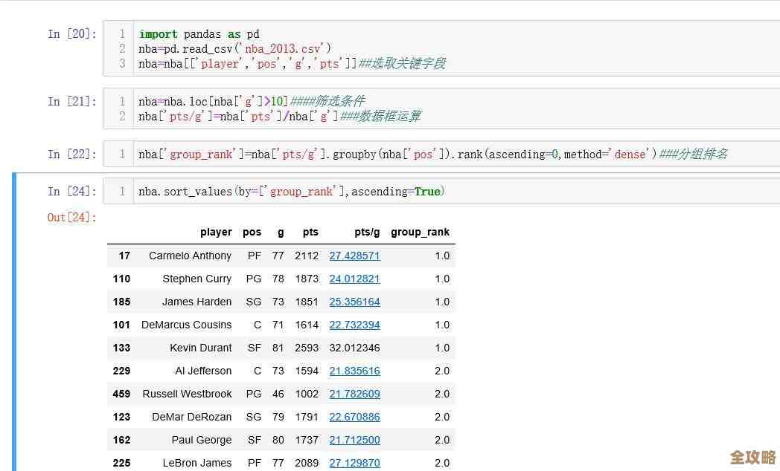Viewport: 780px width, 471px height.
Task: Open Paul George's 21.712500 link
Action: coord(354,440)
